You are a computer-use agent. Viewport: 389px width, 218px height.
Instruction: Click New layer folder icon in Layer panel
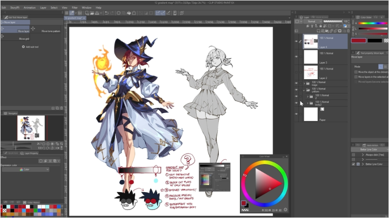point(327,31)
